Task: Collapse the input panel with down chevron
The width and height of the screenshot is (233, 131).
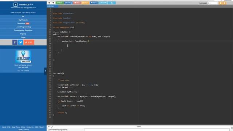Action: [x=48, y=127]
